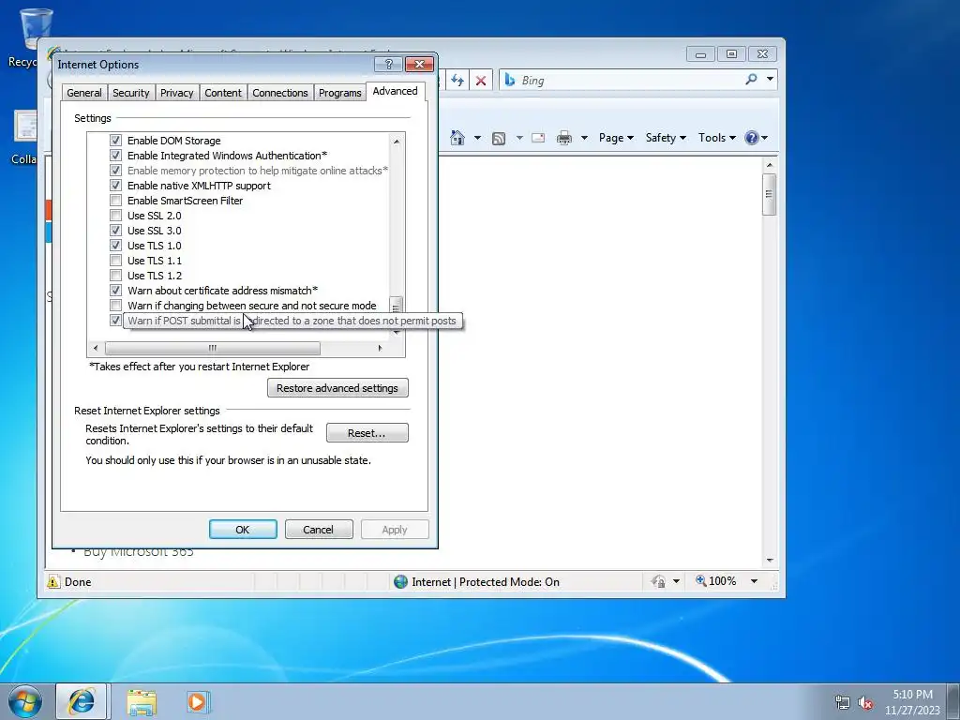
Task: Expand the Help icon dropdown arrow
Action: (764, 139)
